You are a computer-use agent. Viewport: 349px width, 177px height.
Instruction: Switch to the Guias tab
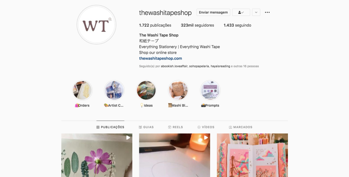146,127
